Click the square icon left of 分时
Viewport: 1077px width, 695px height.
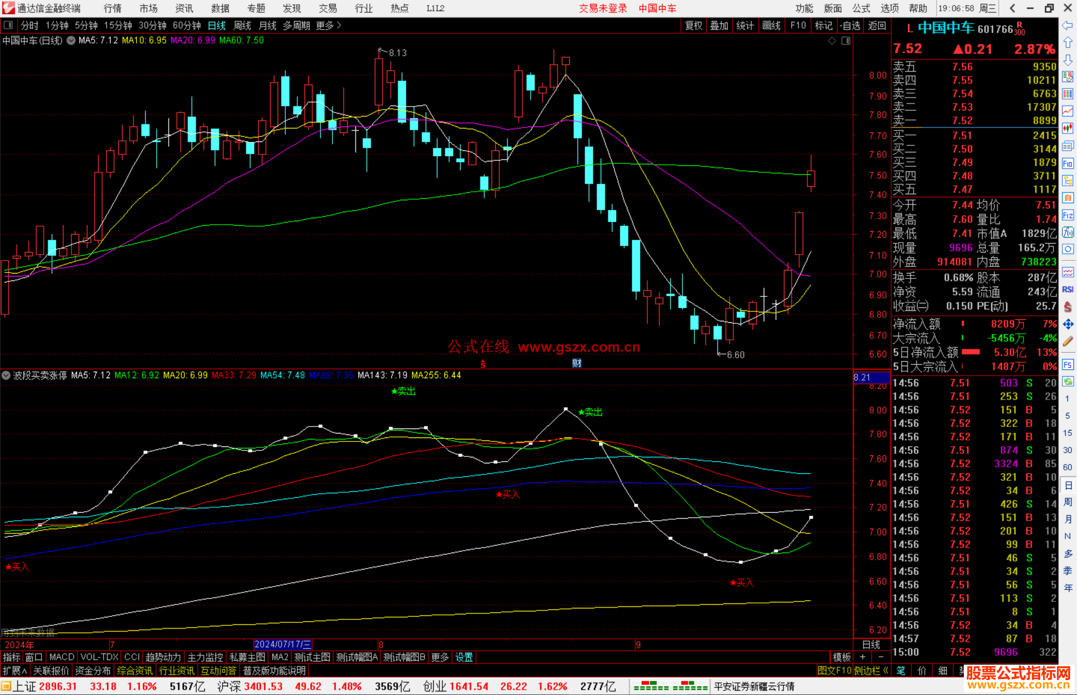(8, 25)
